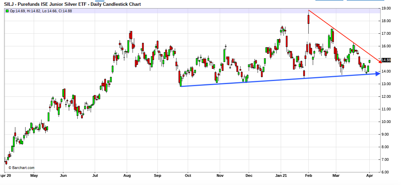Select the 10.00 price axis label
This screenshot has height=185, width=401.
pyautogui.click(x=386, y=122)
